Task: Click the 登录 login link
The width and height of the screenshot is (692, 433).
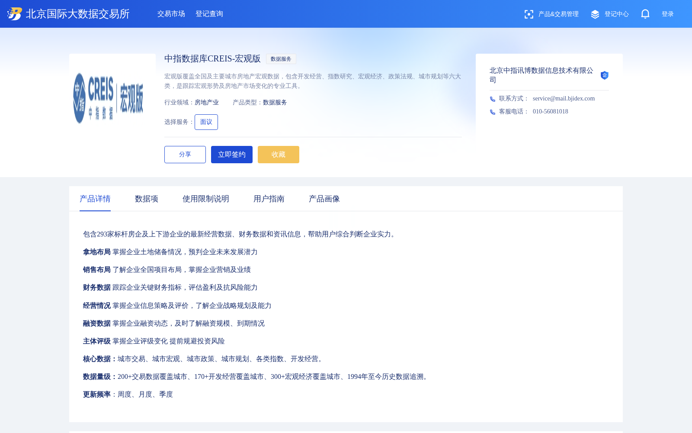Action: pos(668,14)
